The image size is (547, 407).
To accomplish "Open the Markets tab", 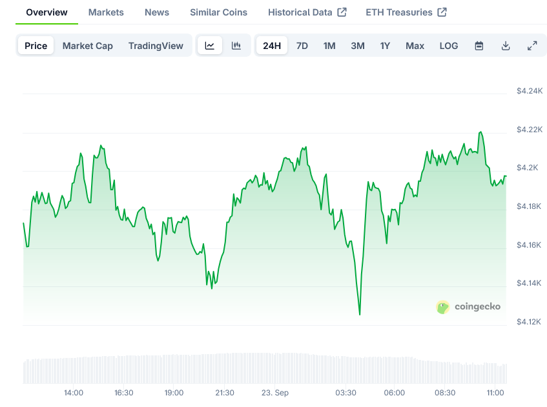I will (106, 12).
